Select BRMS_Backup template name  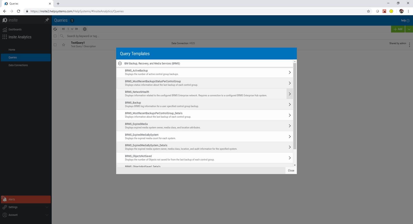[133, 103]
